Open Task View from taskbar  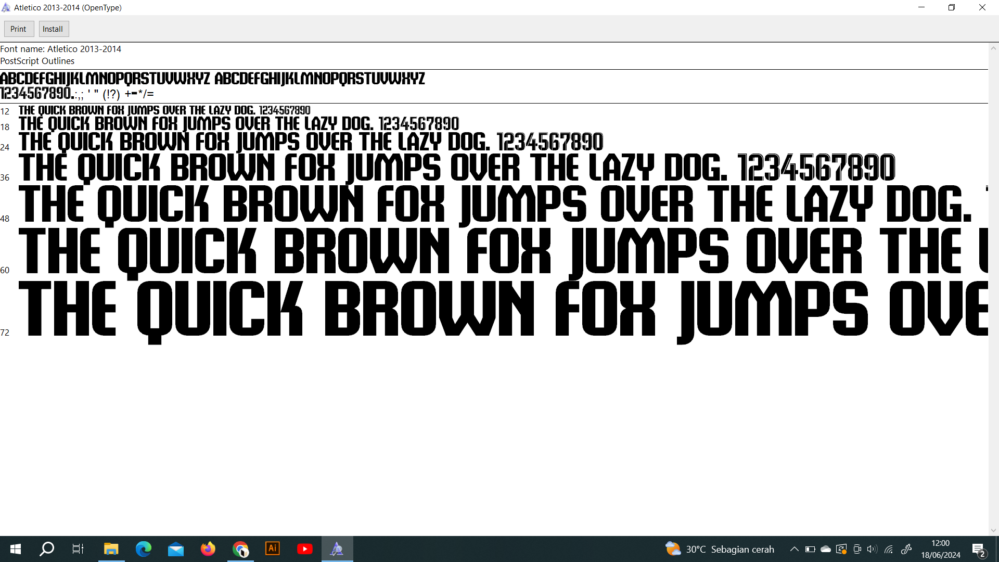coord(78,549)
